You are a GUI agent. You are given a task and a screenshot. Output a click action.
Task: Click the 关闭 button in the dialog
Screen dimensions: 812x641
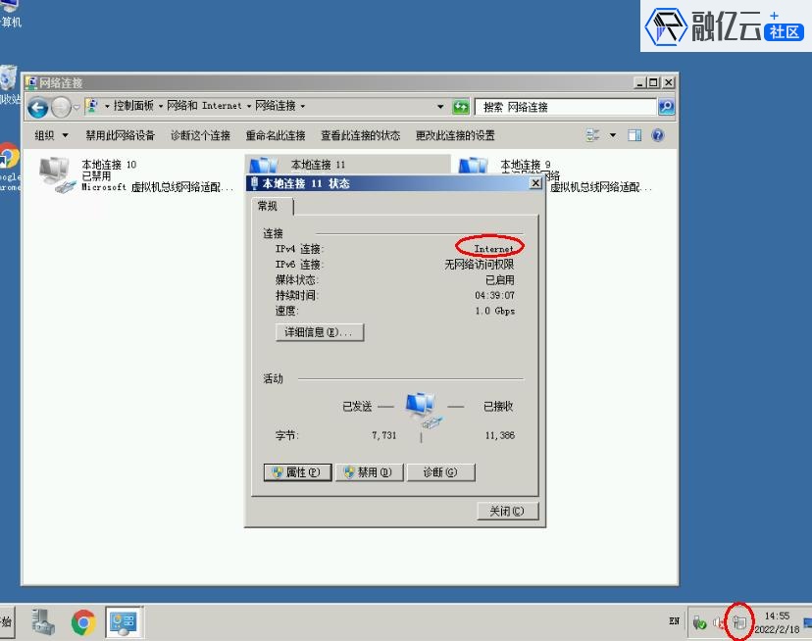507,511
